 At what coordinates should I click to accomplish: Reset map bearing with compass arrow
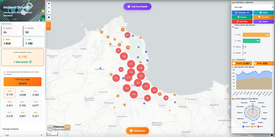[x=49, y=12]
